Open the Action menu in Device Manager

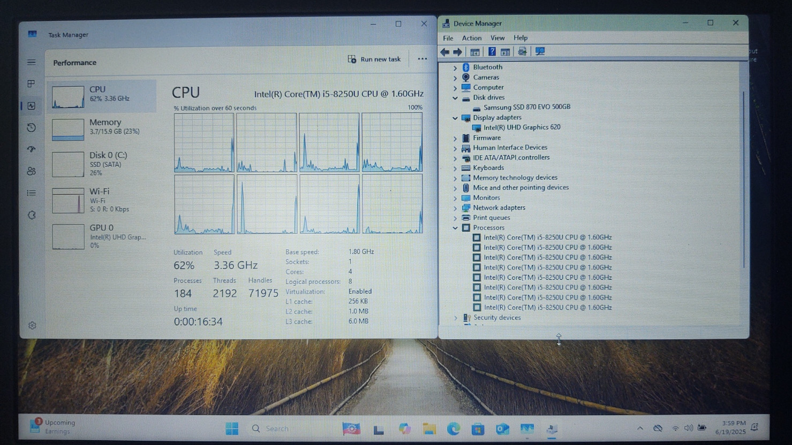[x=471, y=38]
